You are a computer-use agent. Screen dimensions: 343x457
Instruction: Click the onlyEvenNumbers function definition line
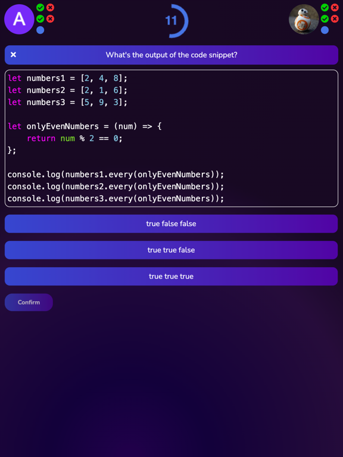tap(85, 126)
